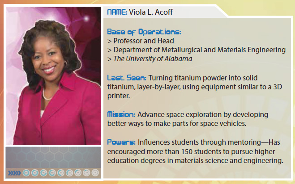Select the last empty circle gauge
The image size is (295, 184).
tap(95, 173)
